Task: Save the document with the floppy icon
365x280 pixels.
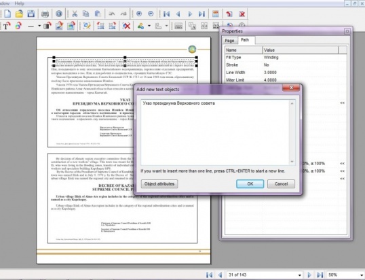Action: pyautogui.click(x=31, y=14)
